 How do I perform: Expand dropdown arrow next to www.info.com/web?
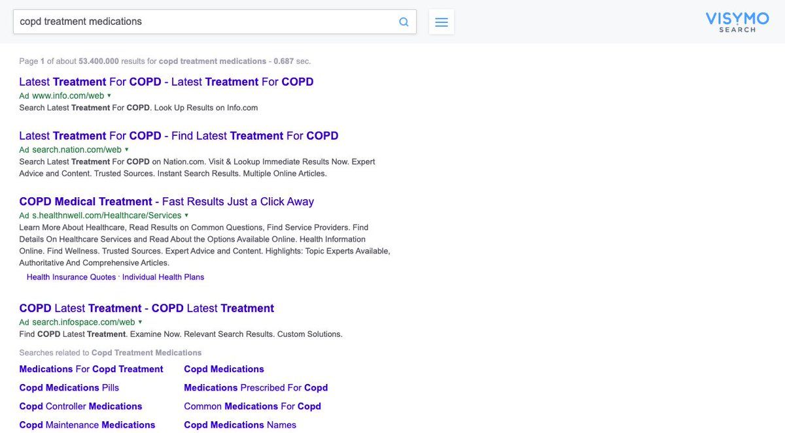tap(109, 95)
